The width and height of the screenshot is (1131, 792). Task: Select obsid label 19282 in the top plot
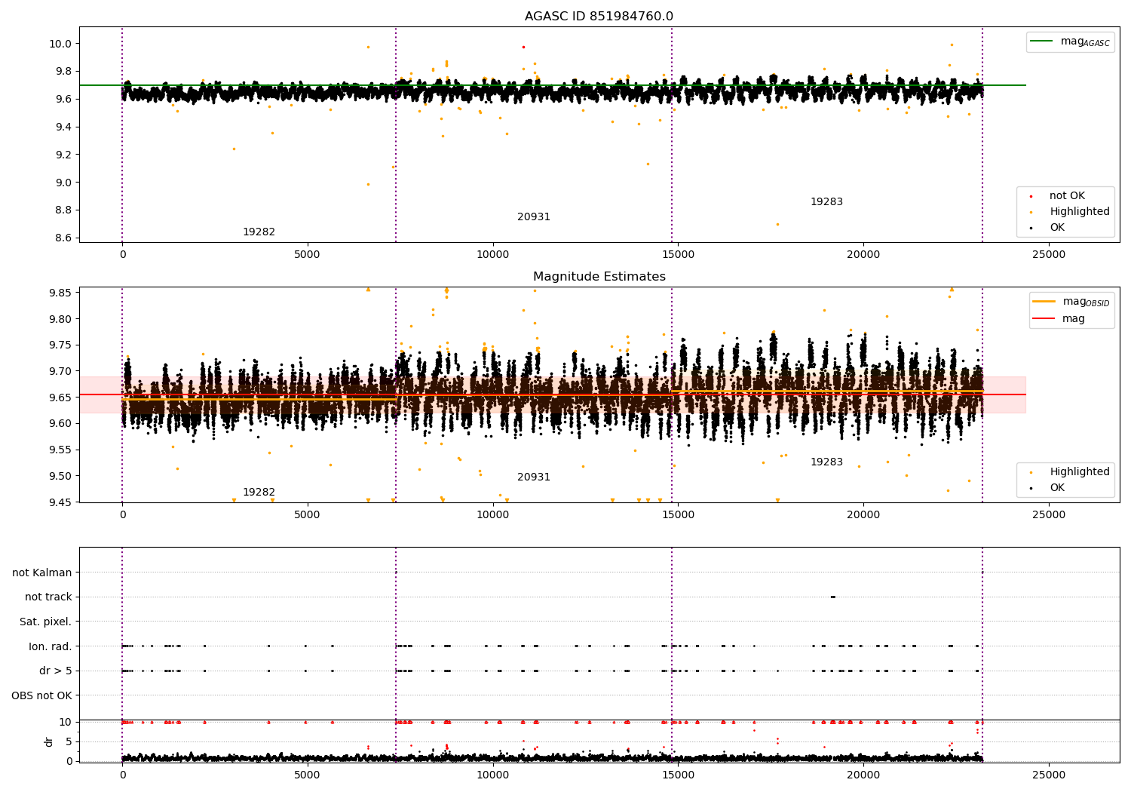[x=259, y=232]
